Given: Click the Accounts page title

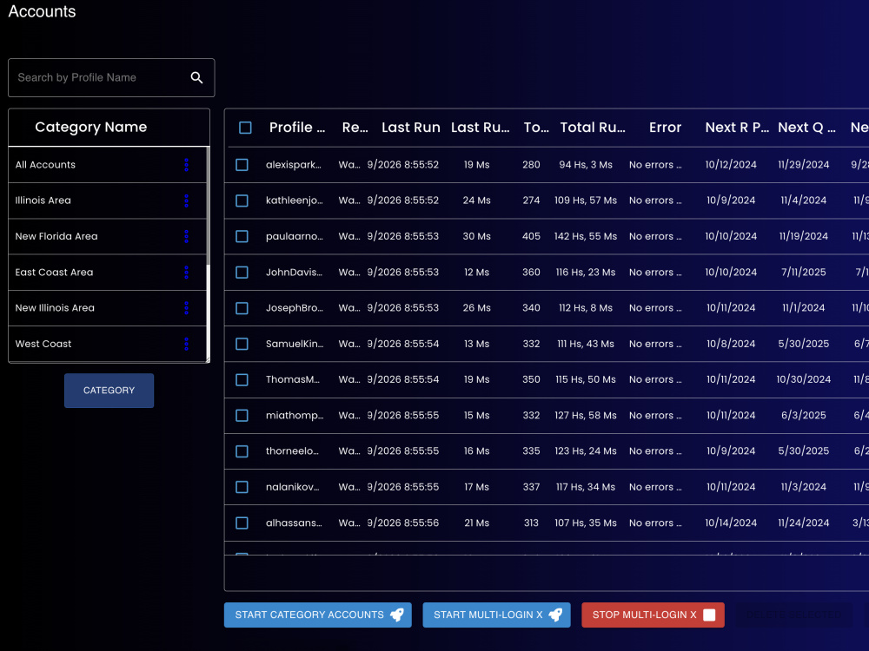Looking at the screenshot, I should [42, 11].
